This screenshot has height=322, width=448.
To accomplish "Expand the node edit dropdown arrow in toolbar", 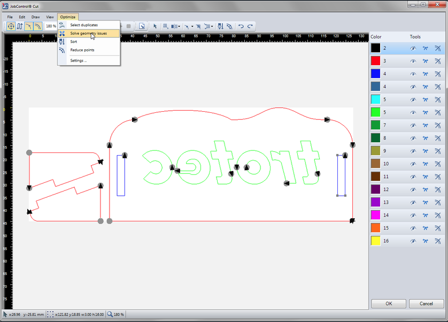I will tap(192, 26).
